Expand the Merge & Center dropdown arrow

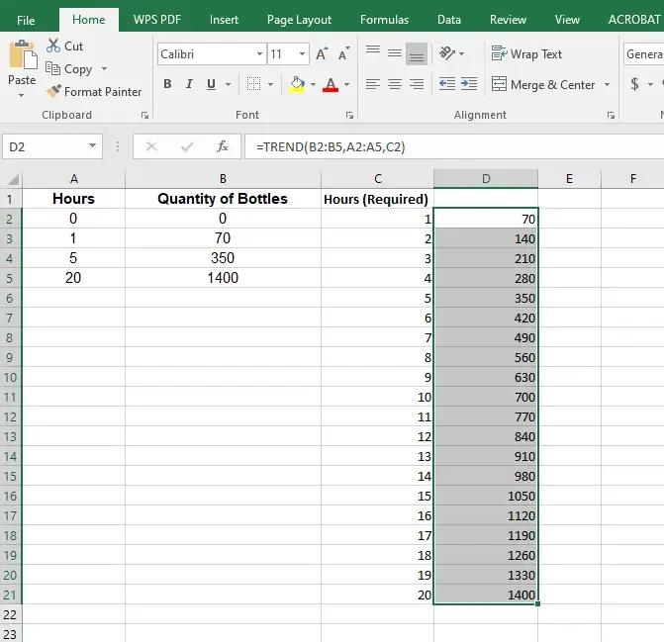[607, 85]
